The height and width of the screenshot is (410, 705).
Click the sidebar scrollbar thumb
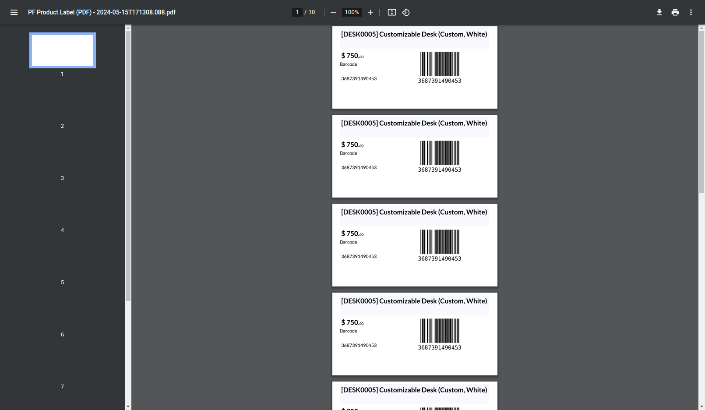point(127,162)
